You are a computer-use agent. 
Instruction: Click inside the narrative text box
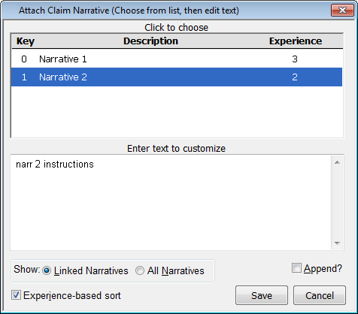(x=171, y=202)
